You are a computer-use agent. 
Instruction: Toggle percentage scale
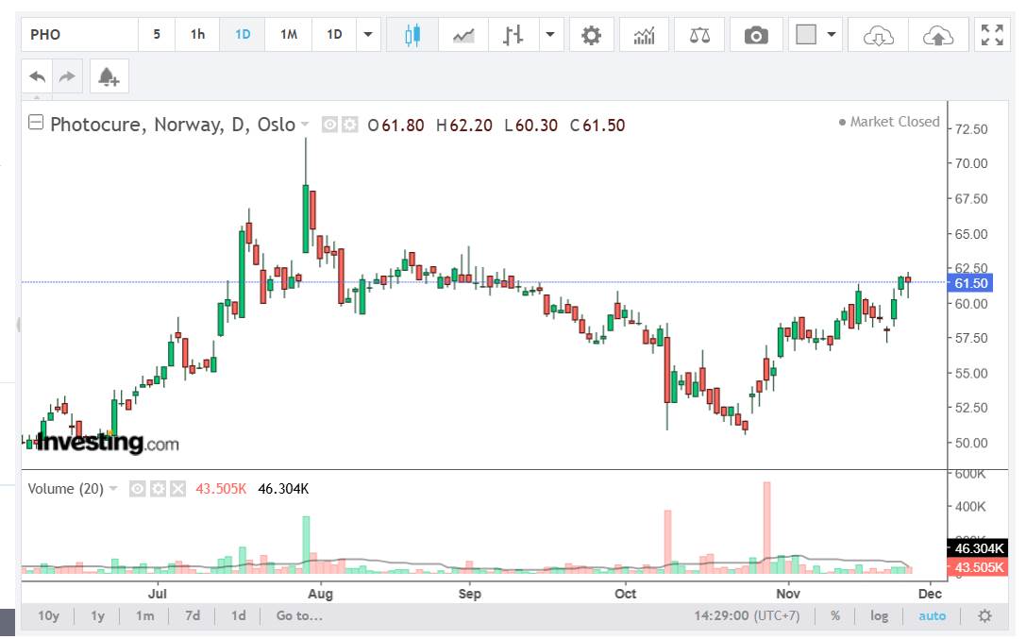coord(835,615)
